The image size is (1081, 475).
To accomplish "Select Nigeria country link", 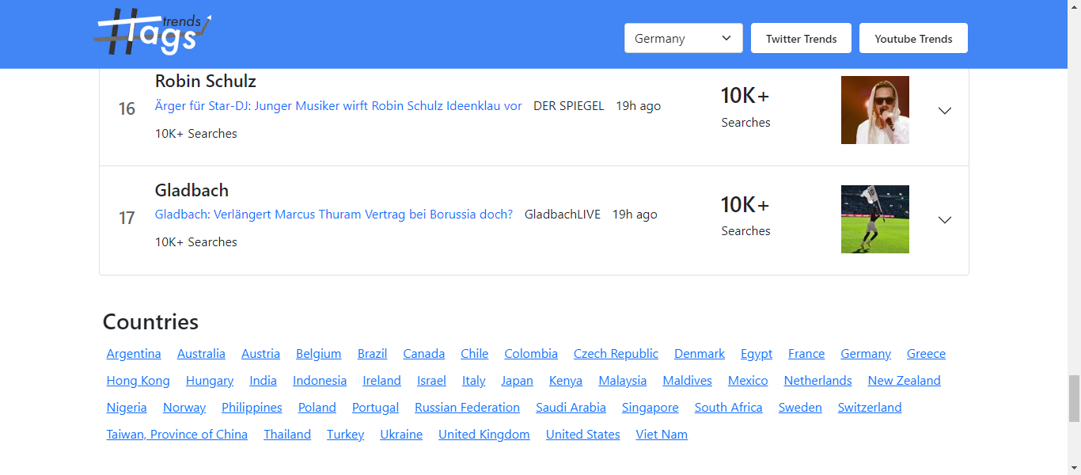I will click(127, 408).
